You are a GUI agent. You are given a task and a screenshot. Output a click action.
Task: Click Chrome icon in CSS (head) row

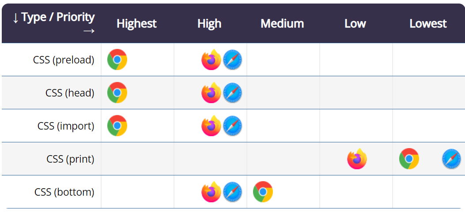(x=117, y=93)
